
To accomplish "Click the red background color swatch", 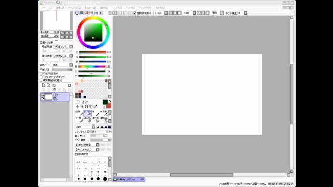I will (x=109, y=106).
